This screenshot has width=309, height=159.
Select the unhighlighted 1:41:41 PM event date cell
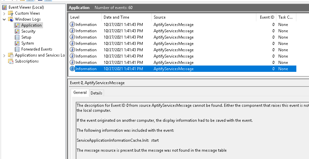[123, 63]
